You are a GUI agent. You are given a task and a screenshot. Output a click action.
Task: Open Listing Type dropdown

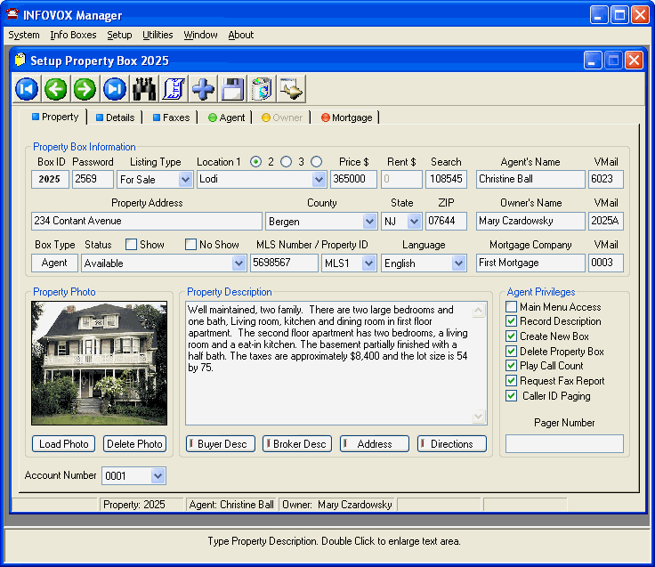185,180
